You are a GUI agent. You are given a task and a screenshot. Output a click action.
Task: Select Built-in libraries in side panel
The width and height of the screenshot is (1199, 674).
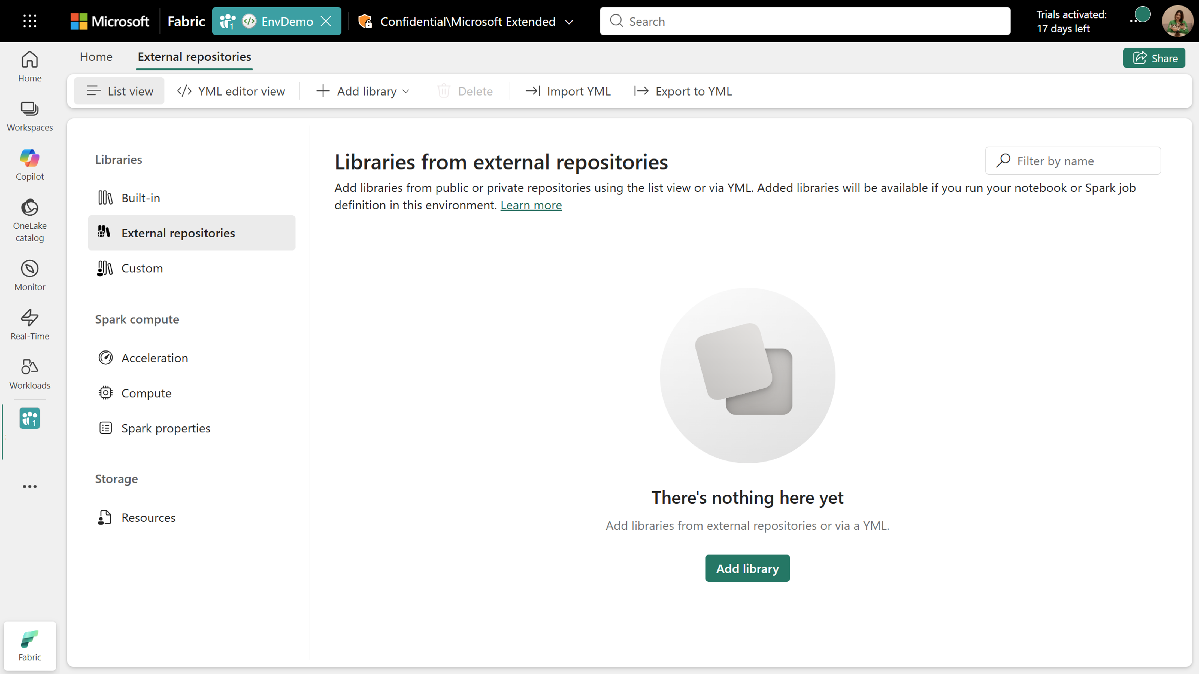(x=141, y=198)
